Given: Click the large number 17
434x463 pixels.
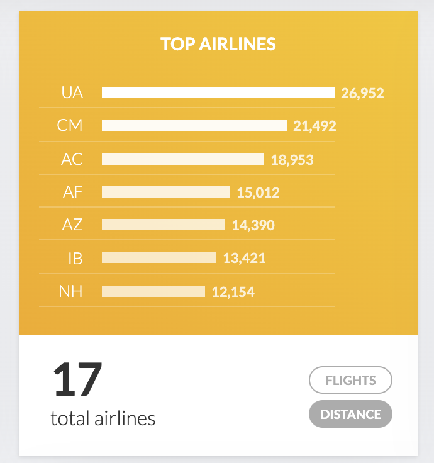Looking at the screenshot, I should (77, 379).
